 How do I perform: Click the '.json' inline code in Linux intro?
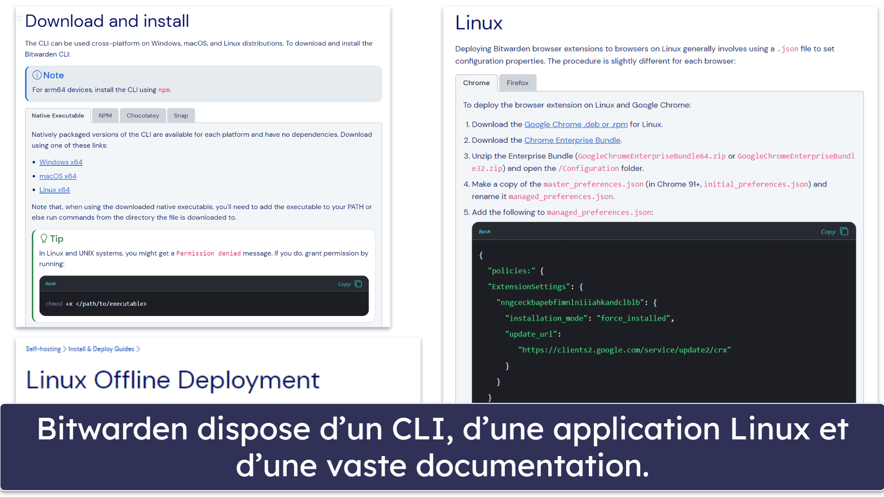pyautogui.click(x=788, y=49)
